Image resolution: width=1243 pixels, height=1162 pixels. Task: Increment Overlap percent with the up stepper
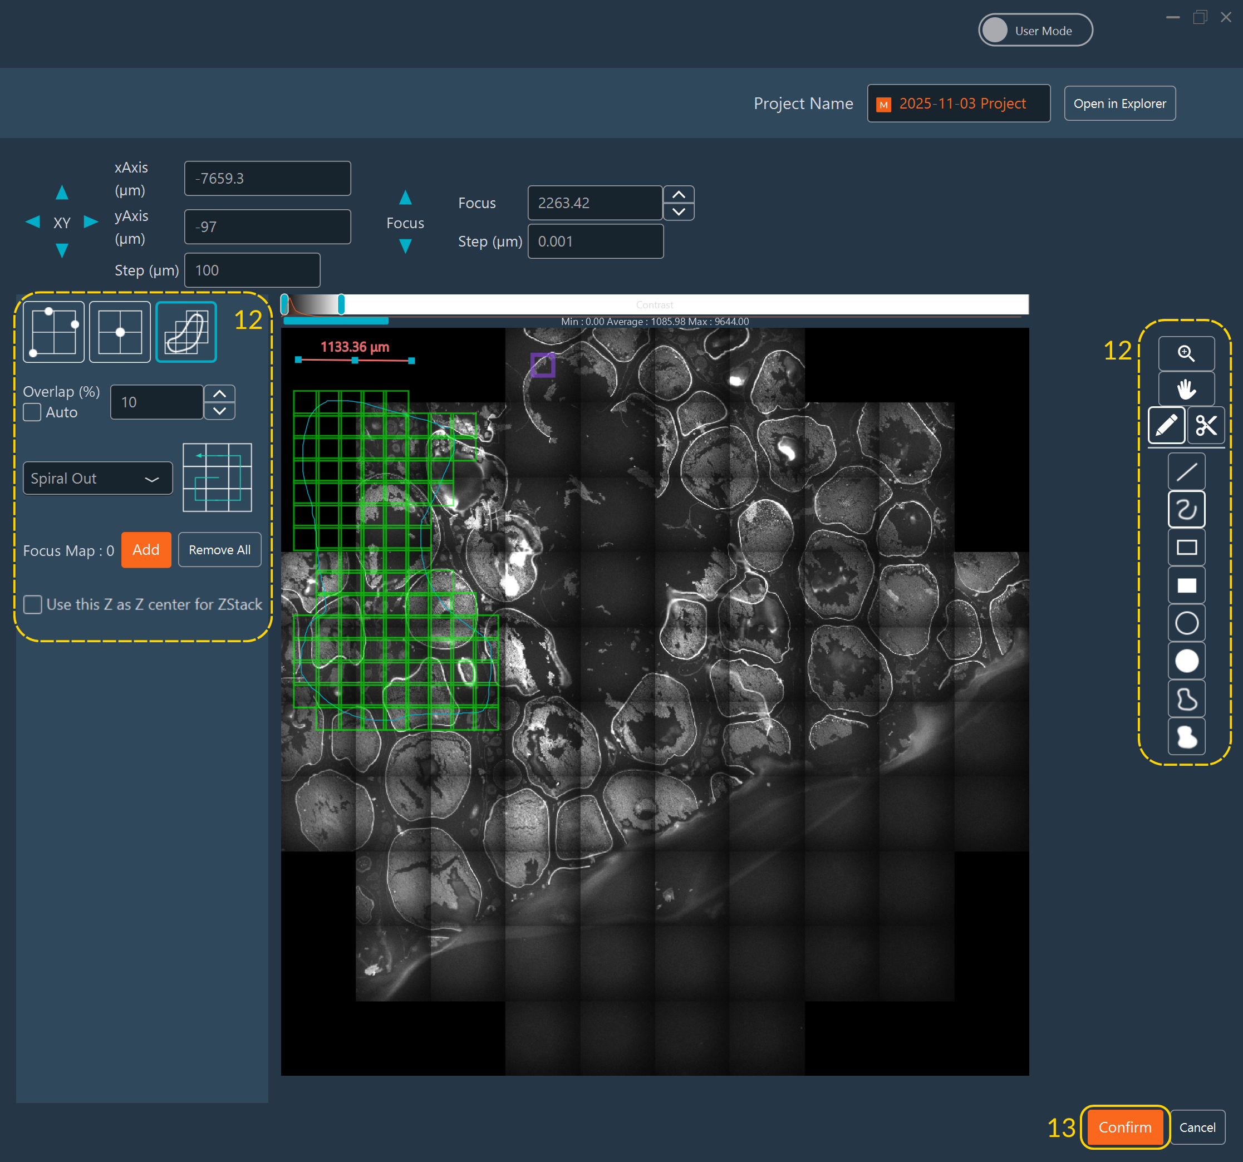point(219,393)
